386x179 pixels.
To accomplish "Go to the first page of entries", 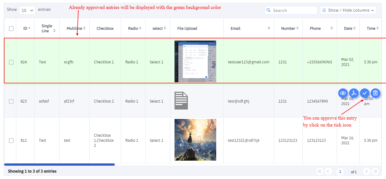I will [x=320, y=171].
